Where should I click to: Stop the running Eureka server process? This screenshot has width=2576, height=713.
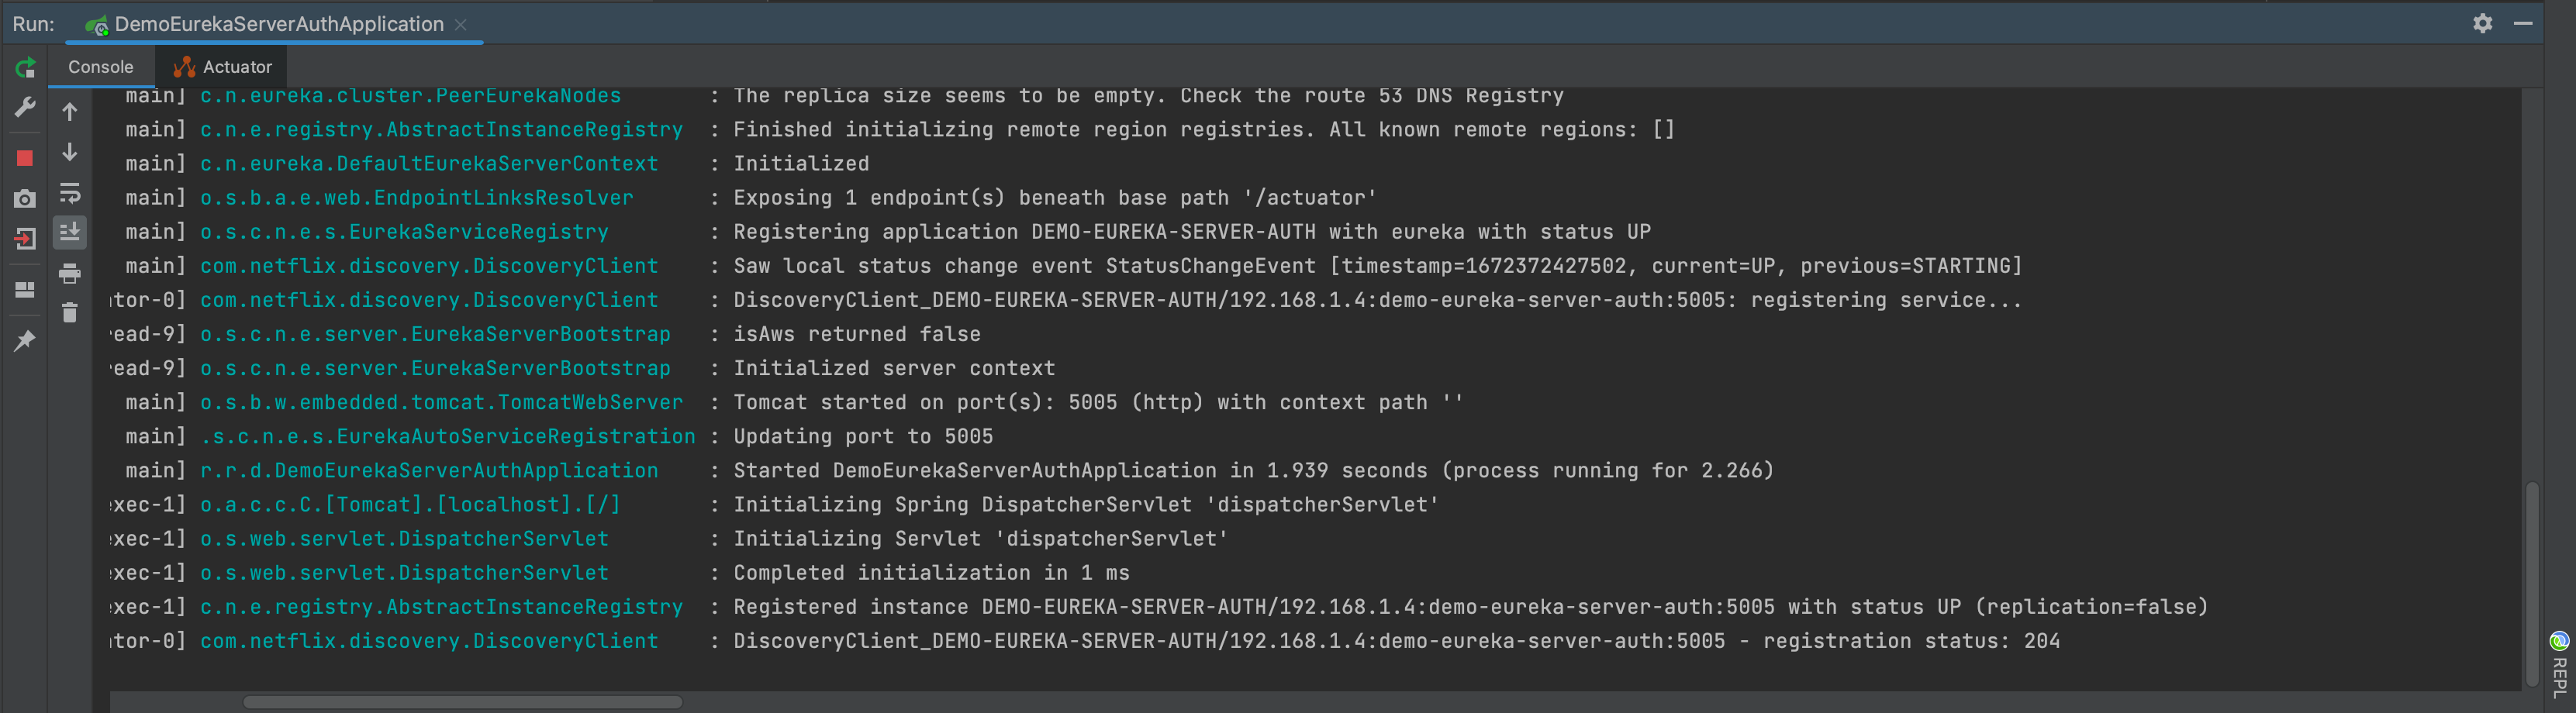pos(26,157)
